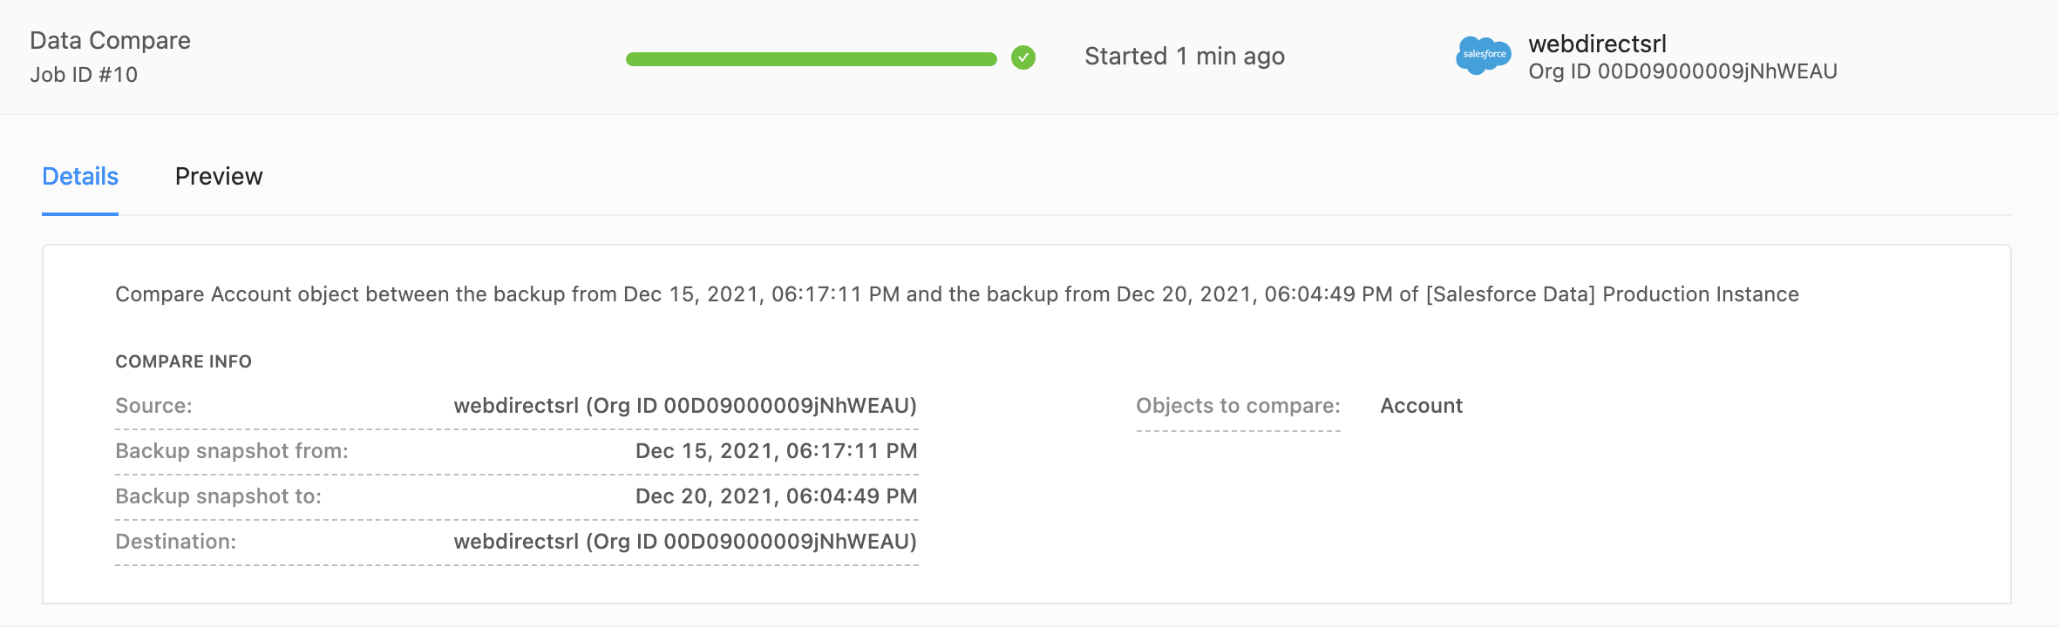Click the Job ID #10 label
2059x634 pixels.
coord(84,75)
